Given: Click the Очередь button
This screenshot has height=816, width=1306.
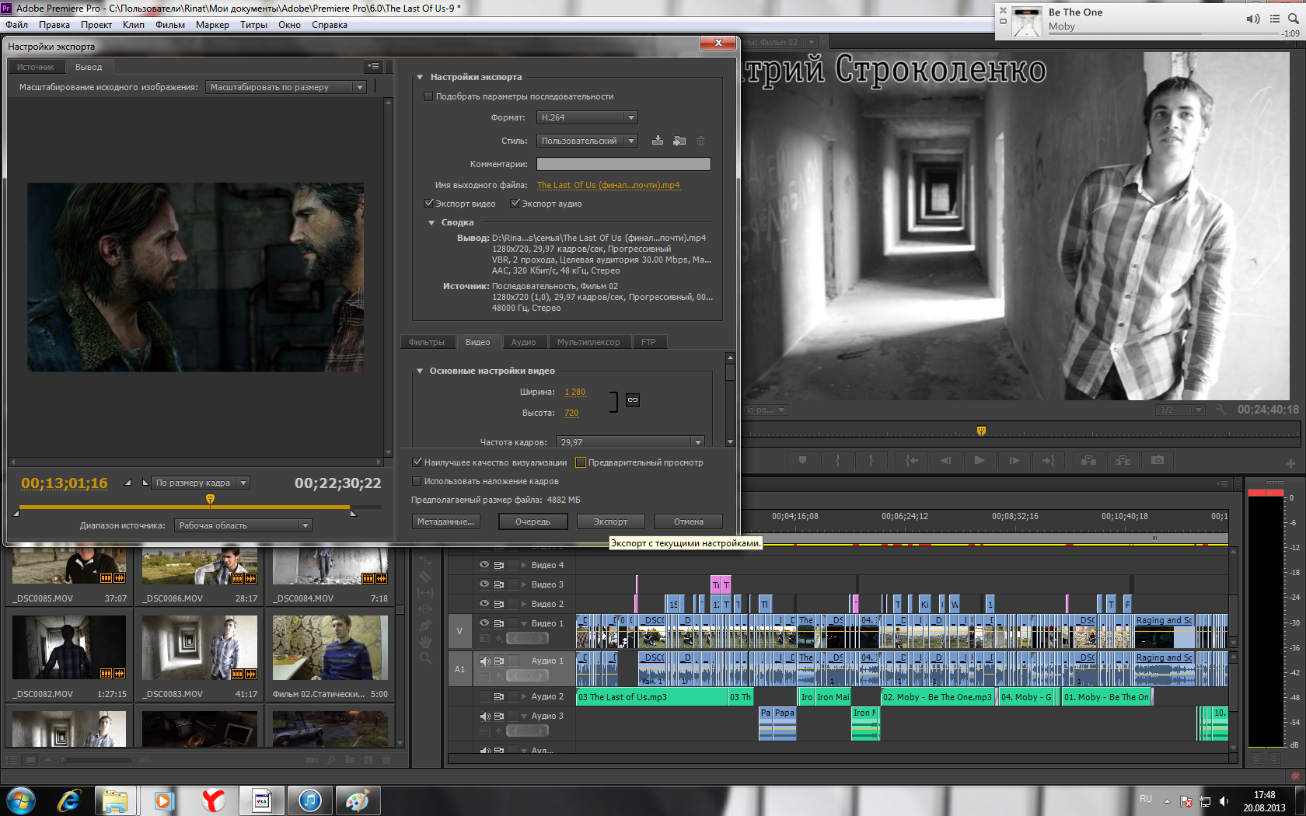Looking at the screenshot, I should [533, 521].
